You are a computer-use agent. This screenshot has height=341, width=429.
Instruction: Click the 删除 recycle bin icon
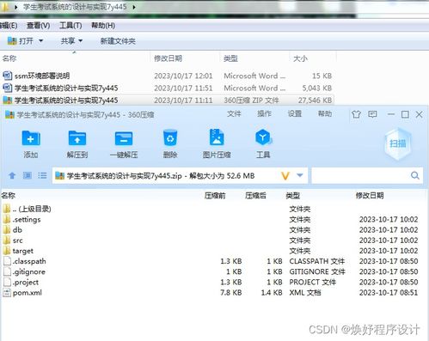click(x=170, y=138)
